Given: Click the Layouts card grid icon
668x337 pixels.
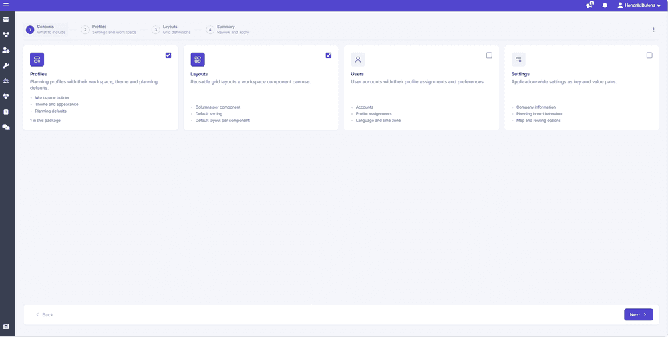Looking at the screenshot, I should click(x=198, y=59).
